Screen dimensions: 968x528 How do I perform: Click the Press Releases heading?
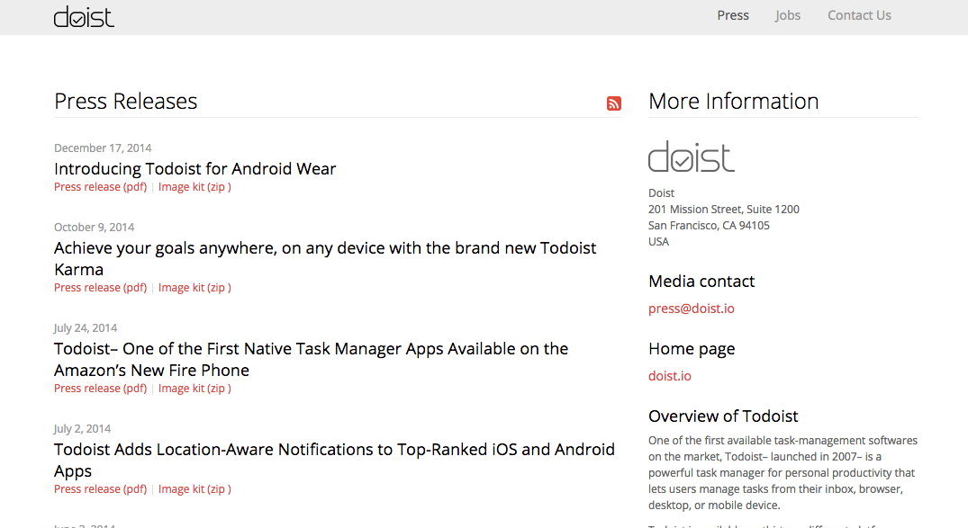click(125, 101)
